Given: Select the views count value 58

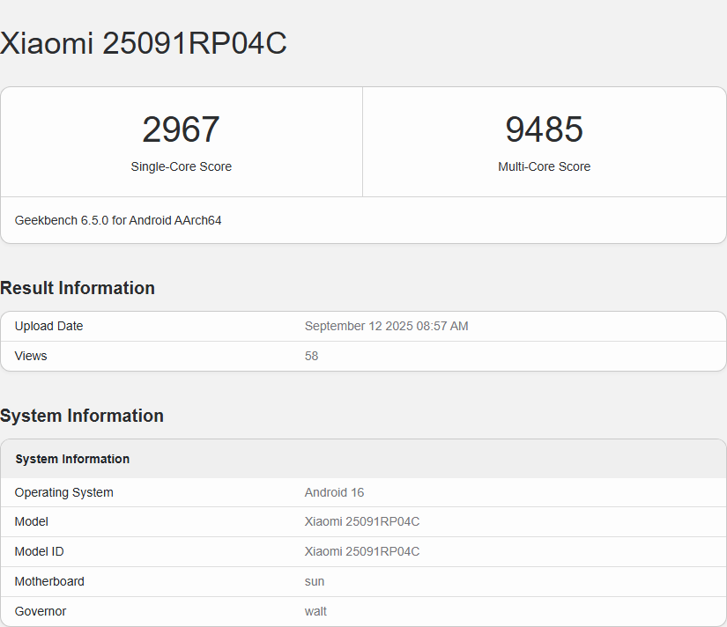Looking at the screenshot, I should tap(311, 356).
